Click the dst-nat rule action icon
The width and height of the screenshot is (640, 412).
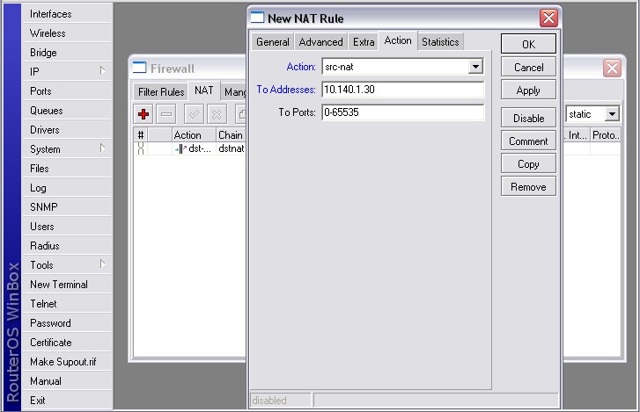(181, 148)
